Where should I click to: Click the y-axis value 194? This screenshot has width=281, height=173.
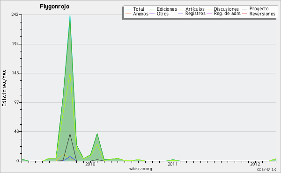[15, 44]
